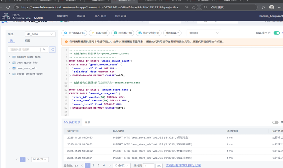This screenshot has width=283, height=168.
Task: Open the 账号管理 menu
Action: point(121,16)
